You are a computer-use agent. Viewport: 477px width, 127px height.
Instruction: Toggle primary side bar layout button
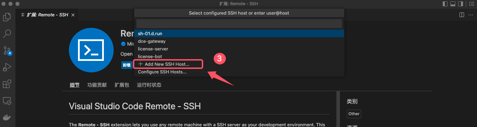(445, 4)
